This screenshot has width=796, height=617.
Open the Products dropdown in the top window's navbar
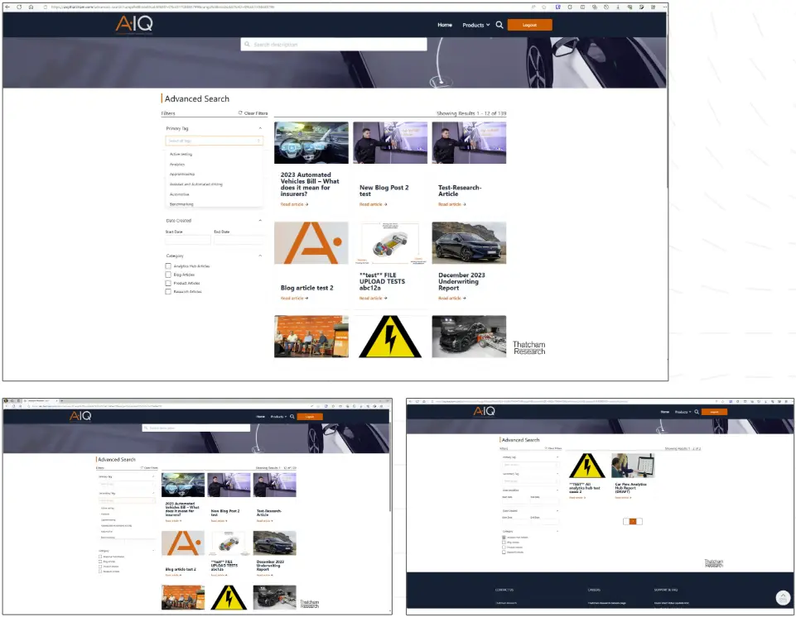(x=475, y=25)
